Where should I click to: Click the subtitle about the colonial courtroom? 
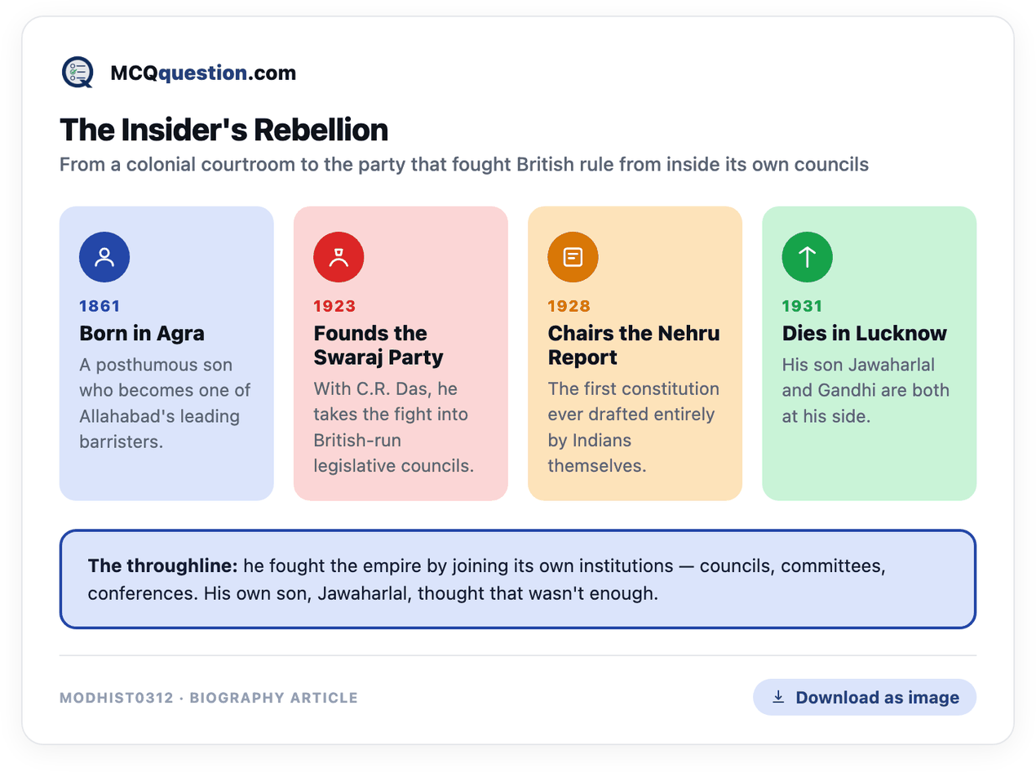464,165
